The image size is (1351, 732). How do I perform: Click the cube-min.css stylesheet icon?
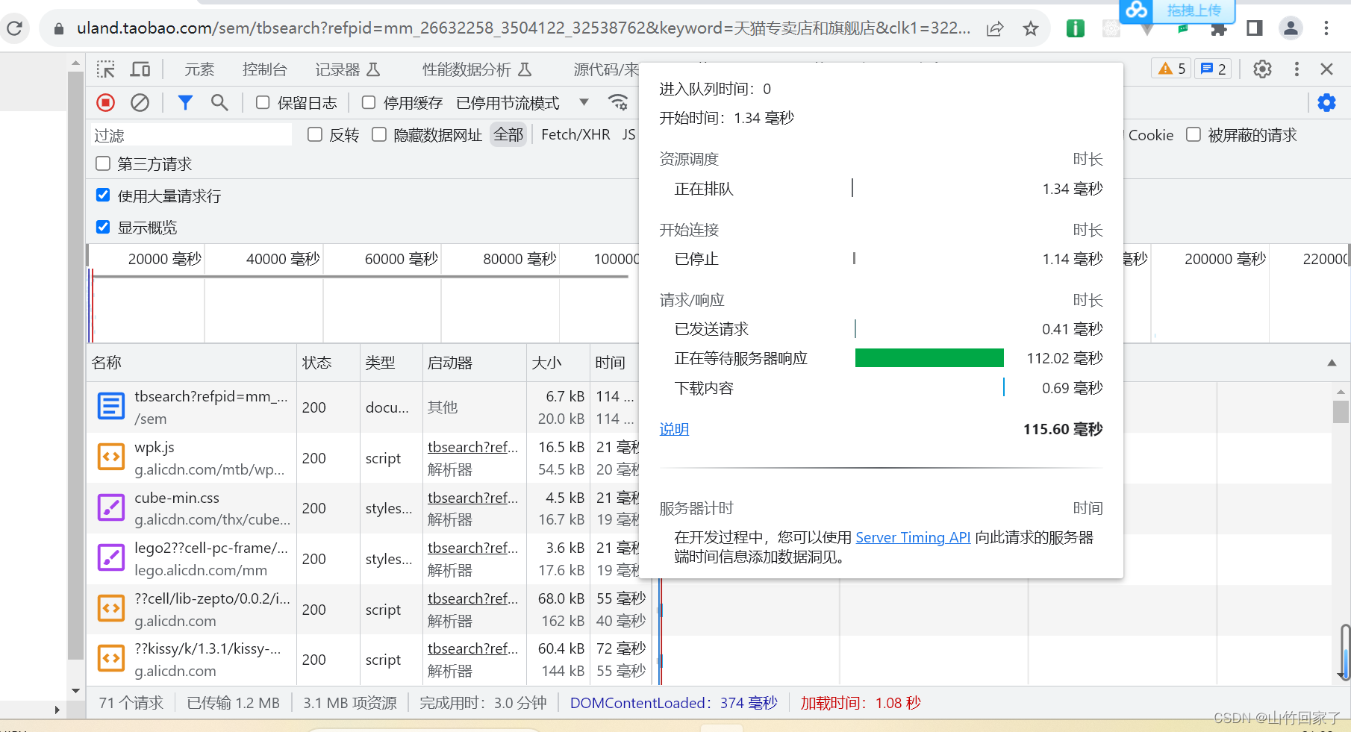click(111, 507)
